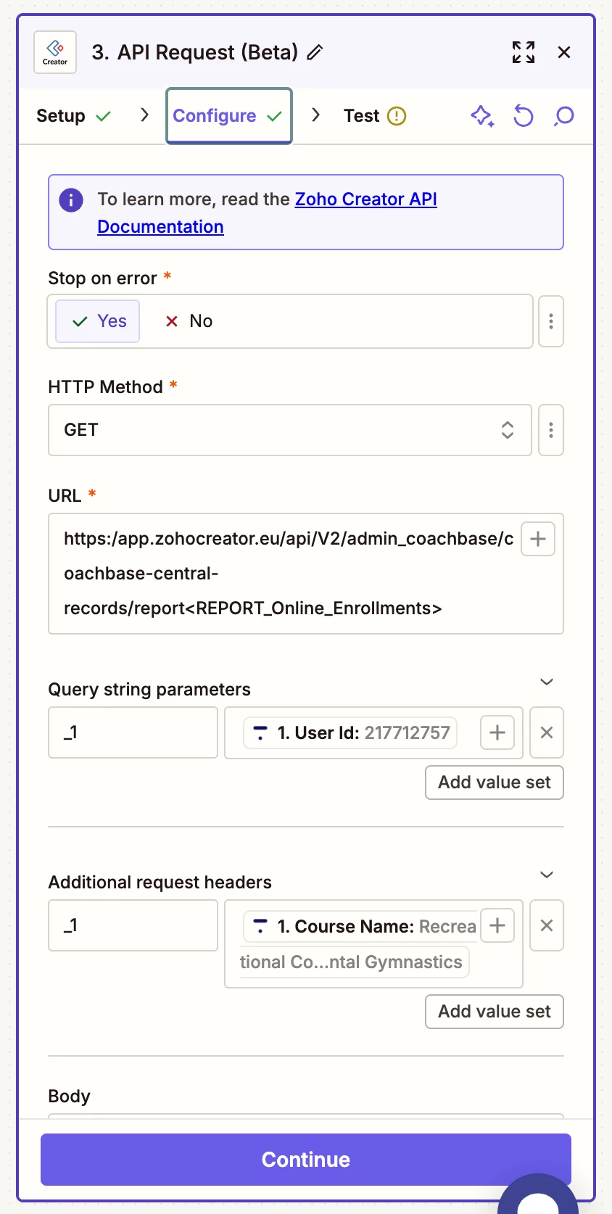The image size is (612, 1214).
Task: Open the Configure tab
Action: (x=228, y=116)
